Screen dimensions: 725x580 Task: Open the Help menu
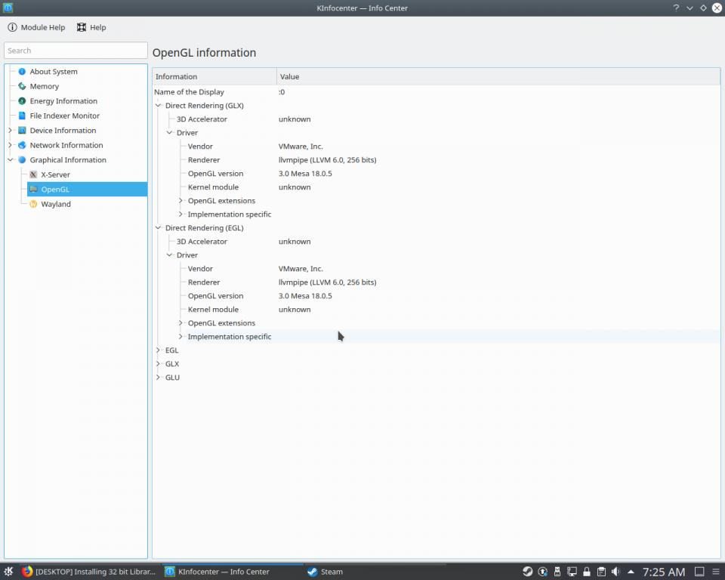pos(91,27)
